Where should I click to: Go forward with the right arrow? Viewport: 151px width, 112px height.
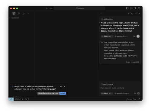51,8
